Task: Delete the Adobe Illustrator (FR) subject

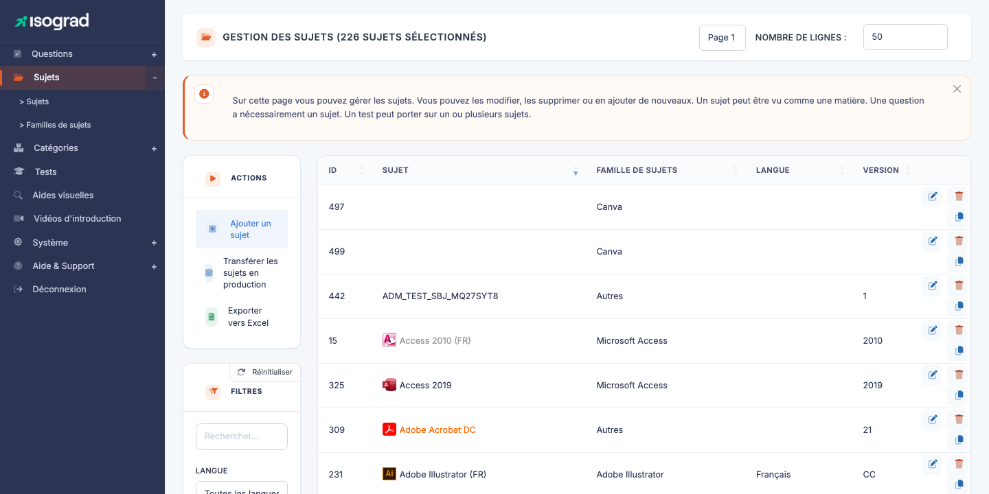Action: [959, 464]
